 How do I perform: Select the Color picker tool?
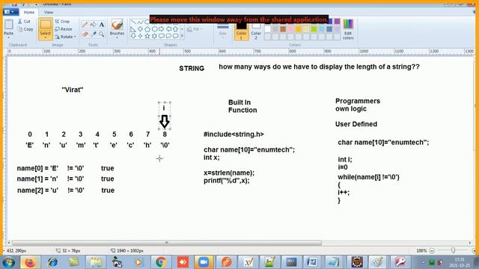(x=94, y=34)
